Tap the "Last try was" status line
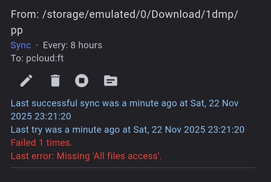 [x=38, y=130]
